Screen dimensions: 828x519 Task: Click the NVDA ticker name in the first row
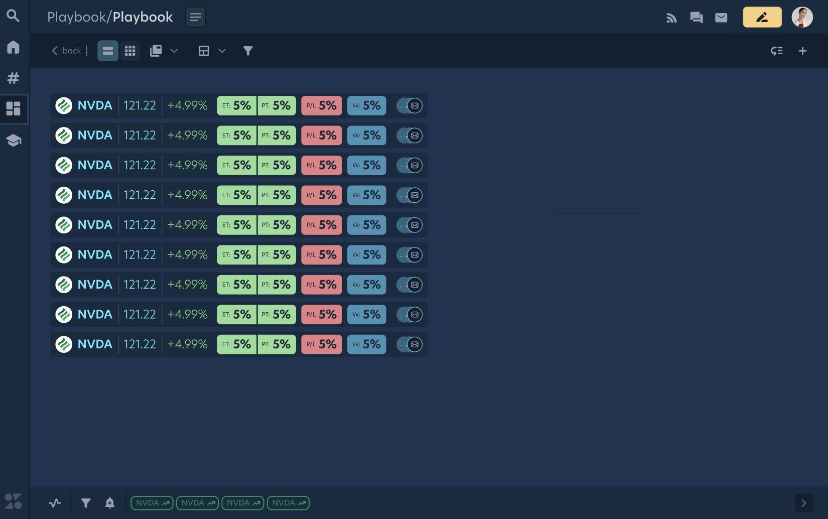tap(95, 106)
